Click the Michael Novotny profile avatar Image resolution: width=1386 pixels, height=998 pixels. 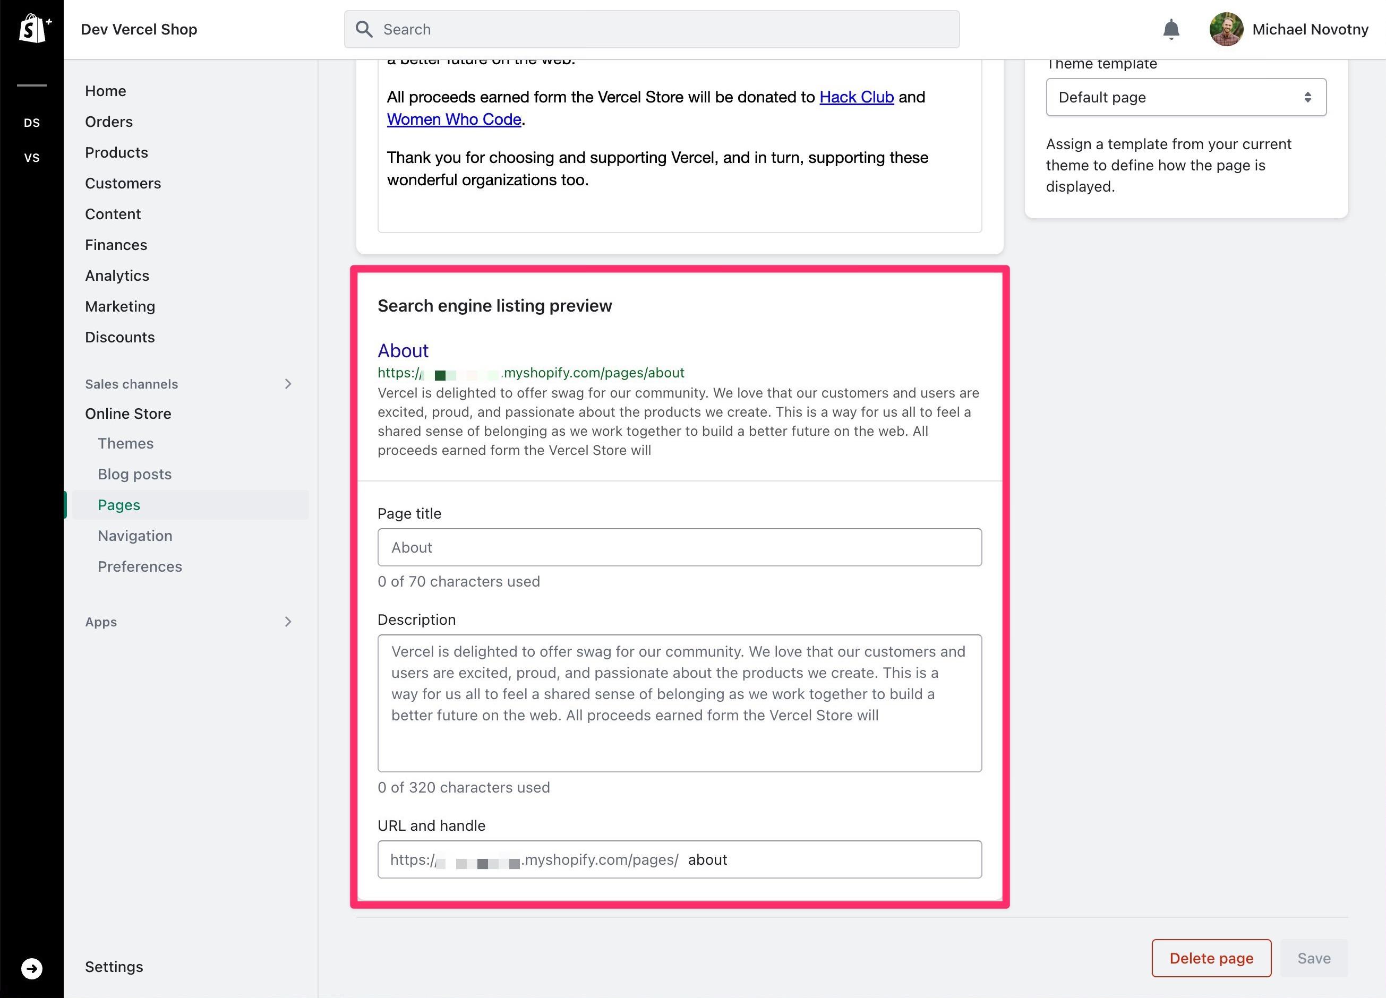pyautogui.click(x=1226, y=29)
